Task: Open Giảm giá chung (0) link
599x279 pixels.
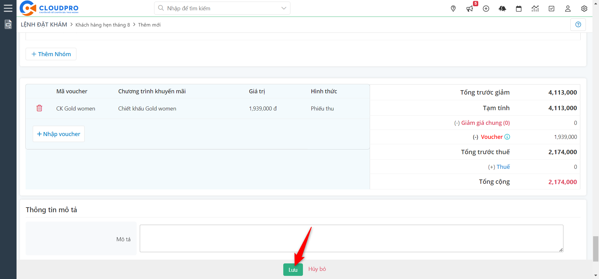Action: point(485,123)
